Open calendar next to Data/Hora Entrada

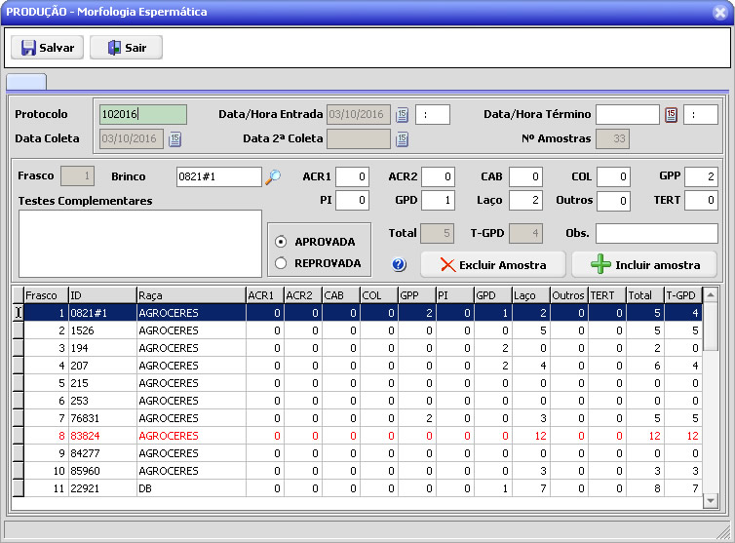tap(402, 114)
